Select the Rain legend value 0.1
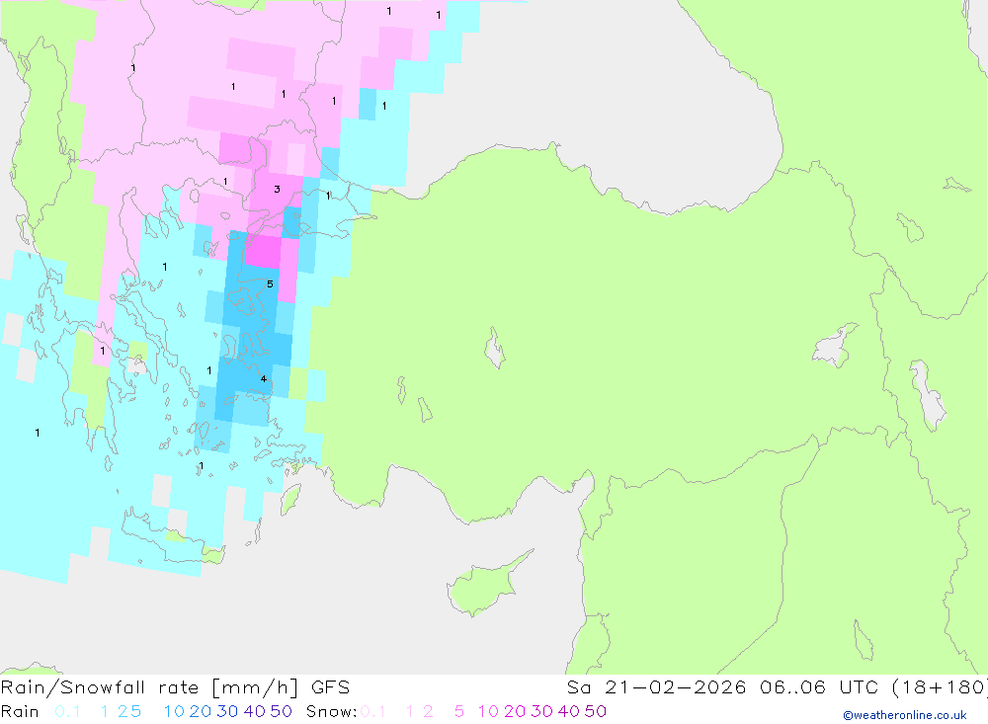The image size is (988, 724). coord(67,711)
